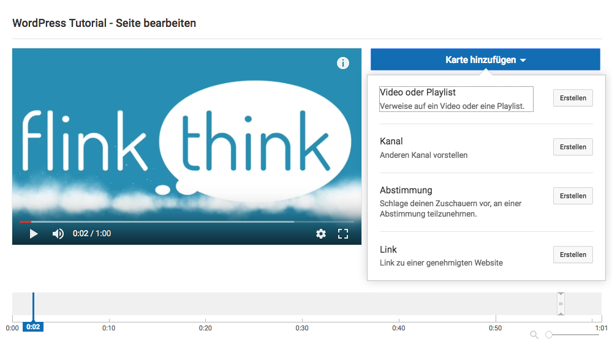Enter fullscreen mode in player
Viewport: 612px width, 350px height.
(x=343, y=234)
